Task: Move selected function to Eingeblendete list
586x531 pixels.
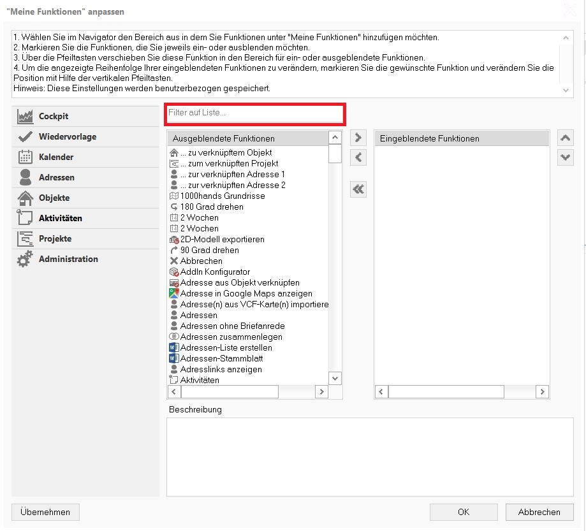Action: [x=358, y=138]
